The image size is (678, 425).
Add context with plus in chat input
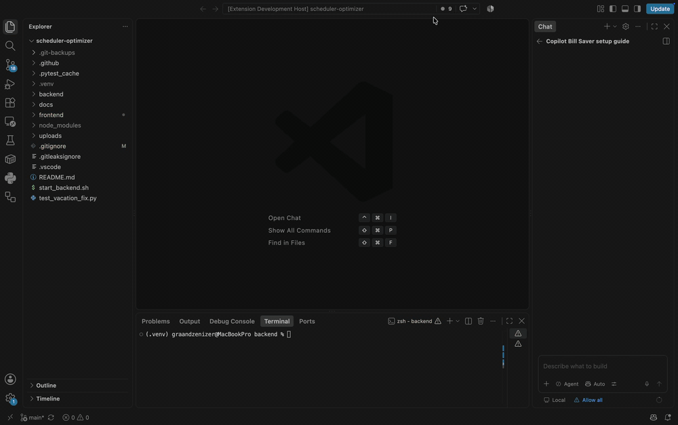point(546,384)
